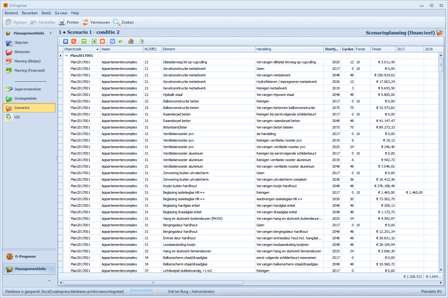Image resolution: width=448 pixels, height=298 pixels.
Task: Click the map toolbar icon
Action: 141,41
